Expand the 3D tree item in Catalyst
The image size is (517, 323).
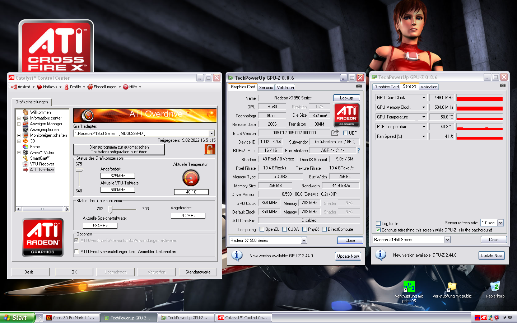pyautogui.click(x=18, y=141)
